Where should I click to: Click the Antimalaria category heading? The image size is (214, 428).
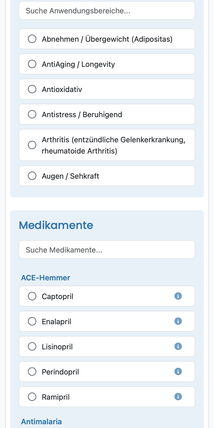point(41,422)
